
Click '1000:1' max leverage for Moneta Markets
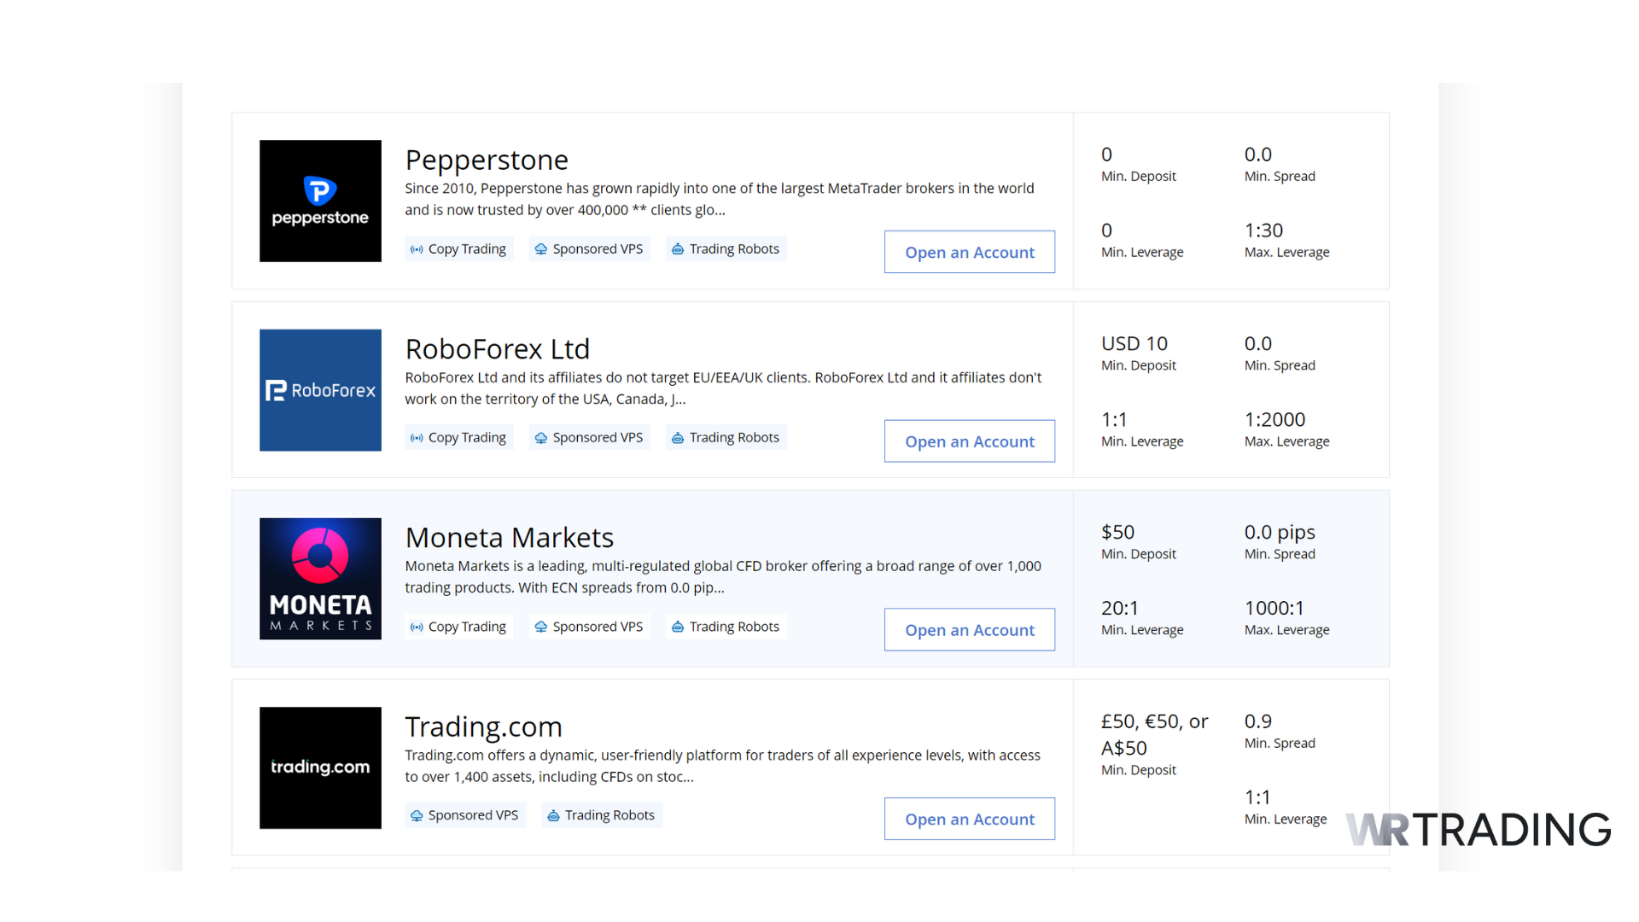tap(1274, 608)
